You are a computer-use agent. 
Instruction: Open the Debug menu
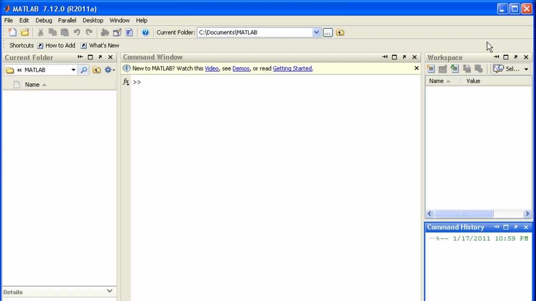(x=44, y=20)
